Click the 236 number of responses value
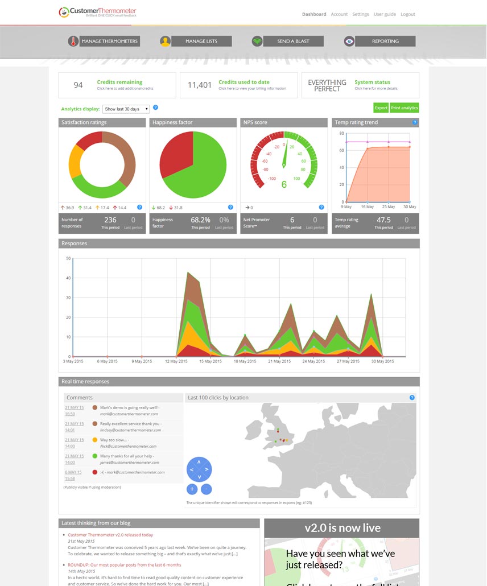Screen dimensions: 487x586 pyautogui.click(x=110, y=220)
